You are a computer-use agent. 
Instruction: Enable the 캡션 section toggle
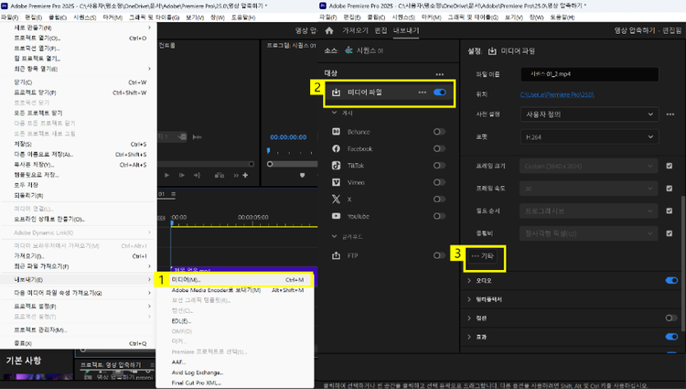pyautogui.click(x=671, y=319)
